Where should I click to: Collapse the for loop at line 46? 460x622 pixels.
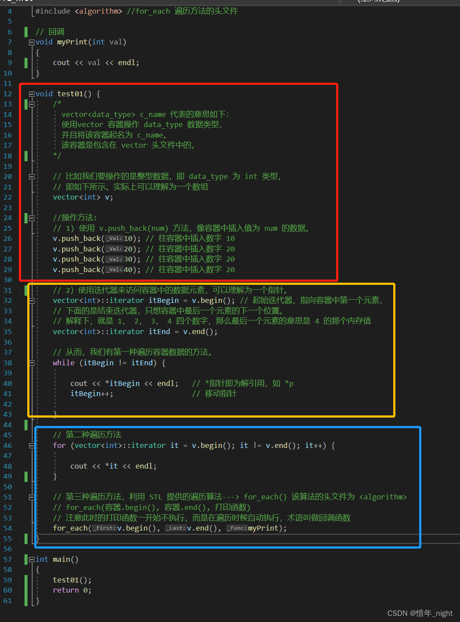click(x=31, y=445)
